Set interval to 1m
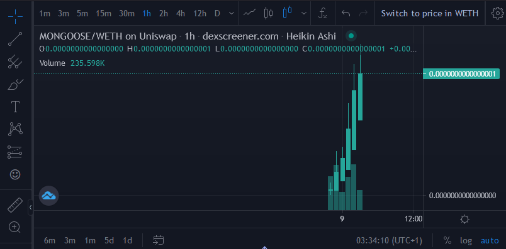Image resolution: width=506 pixels, height=249 pixels. tap(45, 14)
